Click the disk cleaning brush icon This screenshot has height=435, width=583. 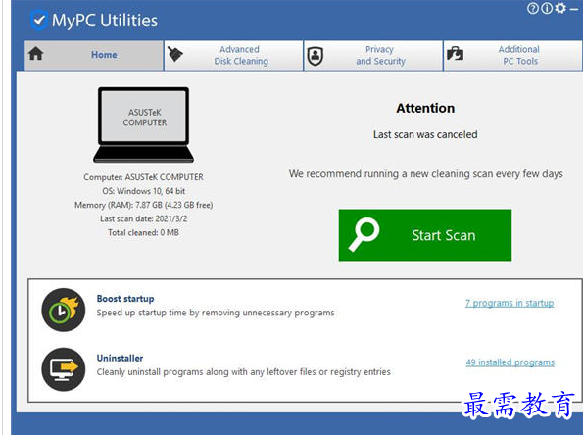click(x=174, y=54)
